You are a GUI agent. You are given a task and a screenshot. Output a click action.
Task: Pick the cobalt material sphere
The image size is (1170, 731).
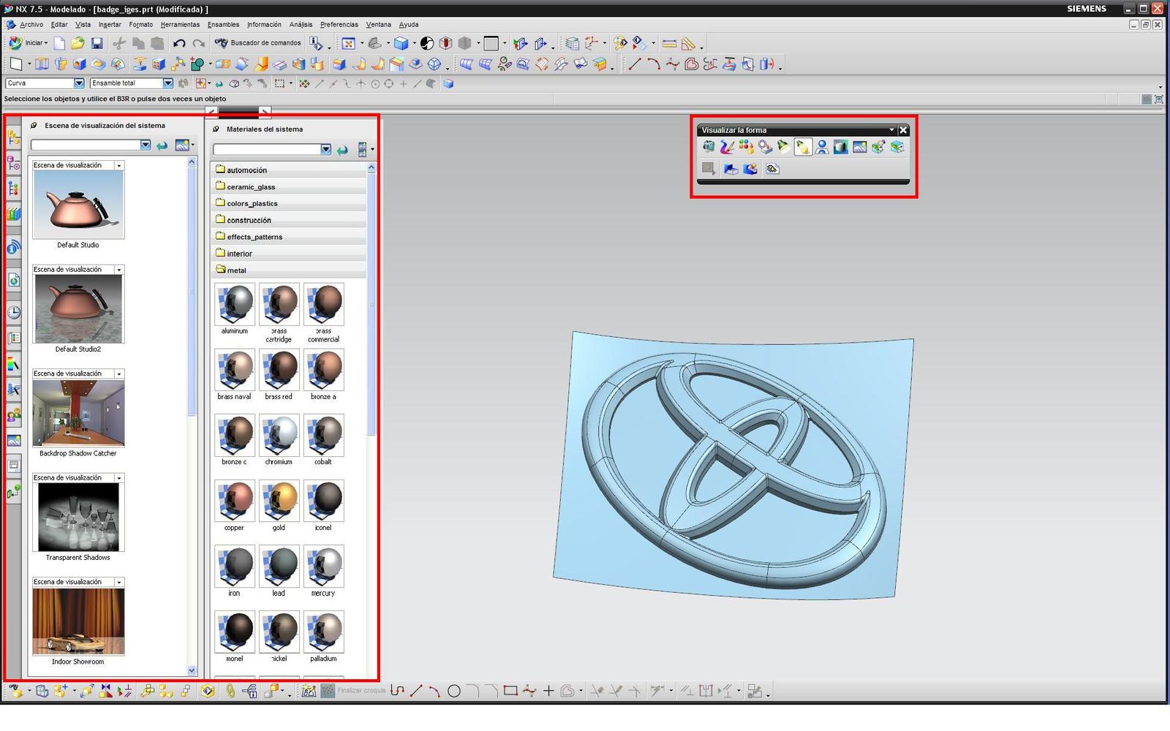(324, 435)
